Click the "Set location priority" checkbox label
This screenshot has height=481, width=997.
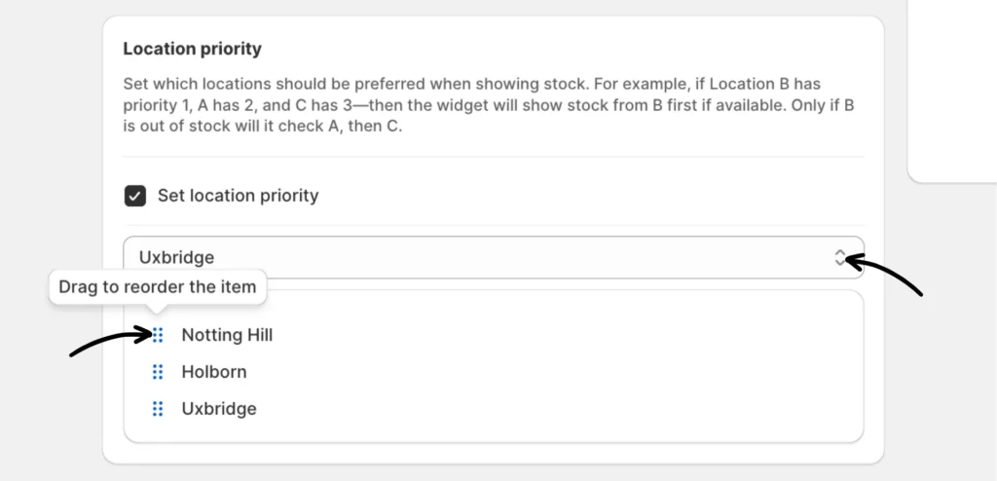[x=238, y=196]
